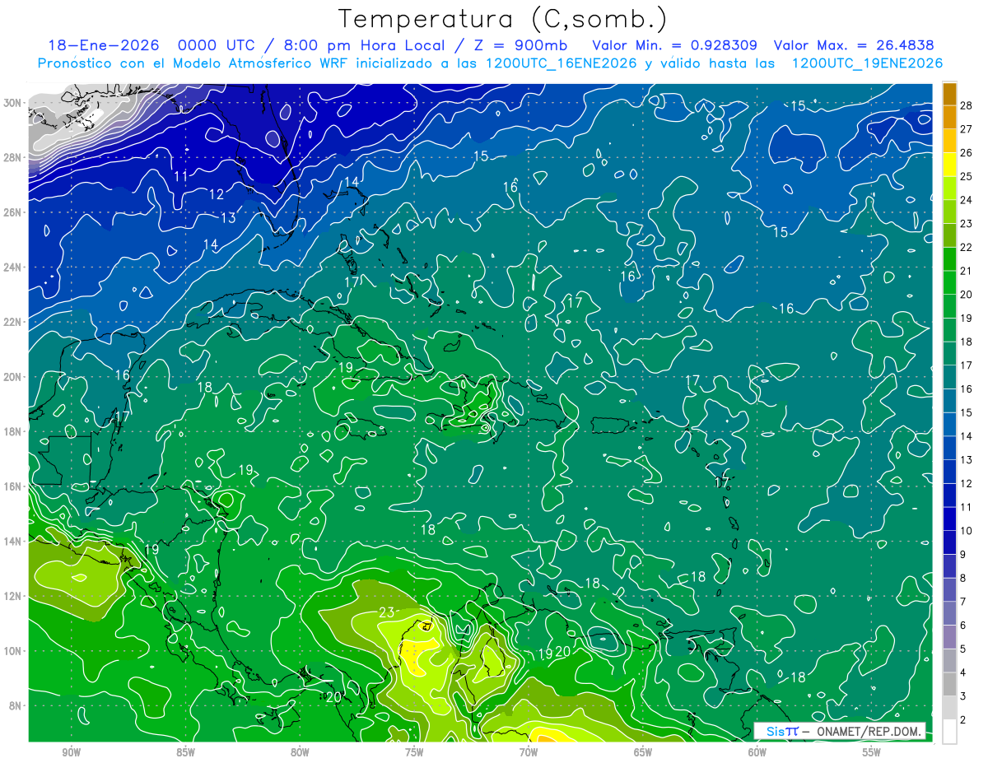Click the "0000 UTC" time text

(217, 46)
